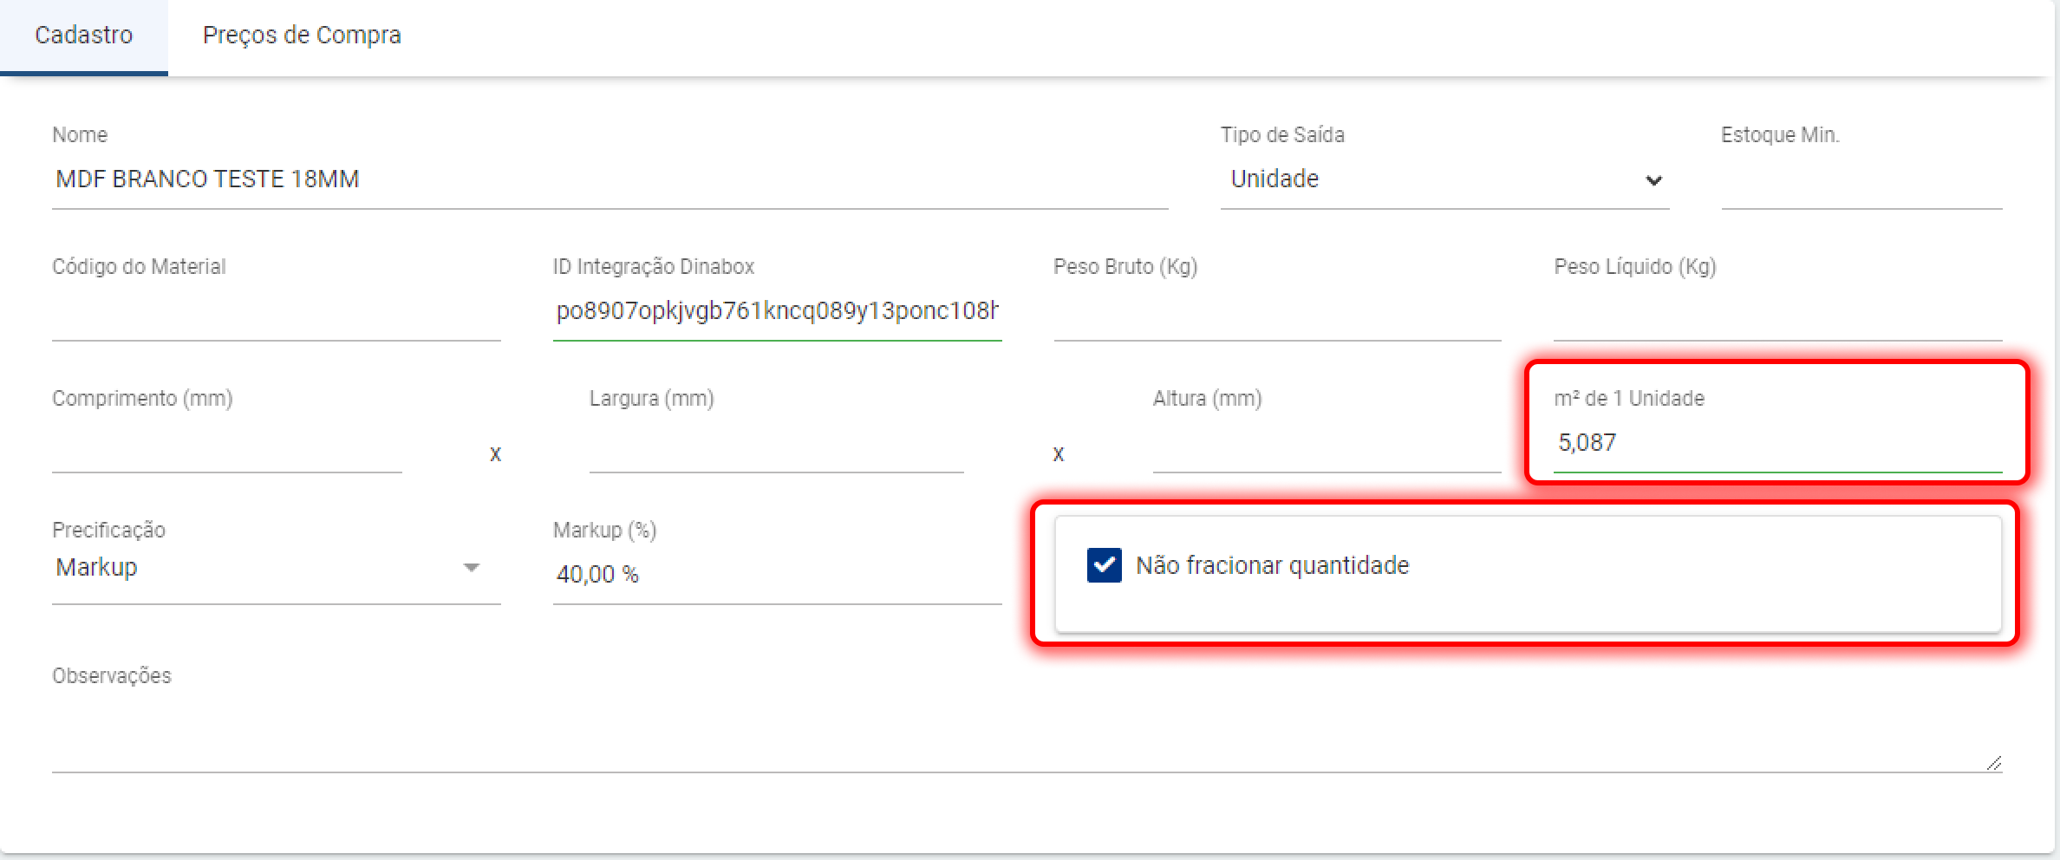
Task: Select the ID Integração Dinabox field
Action: click(777, 311)
